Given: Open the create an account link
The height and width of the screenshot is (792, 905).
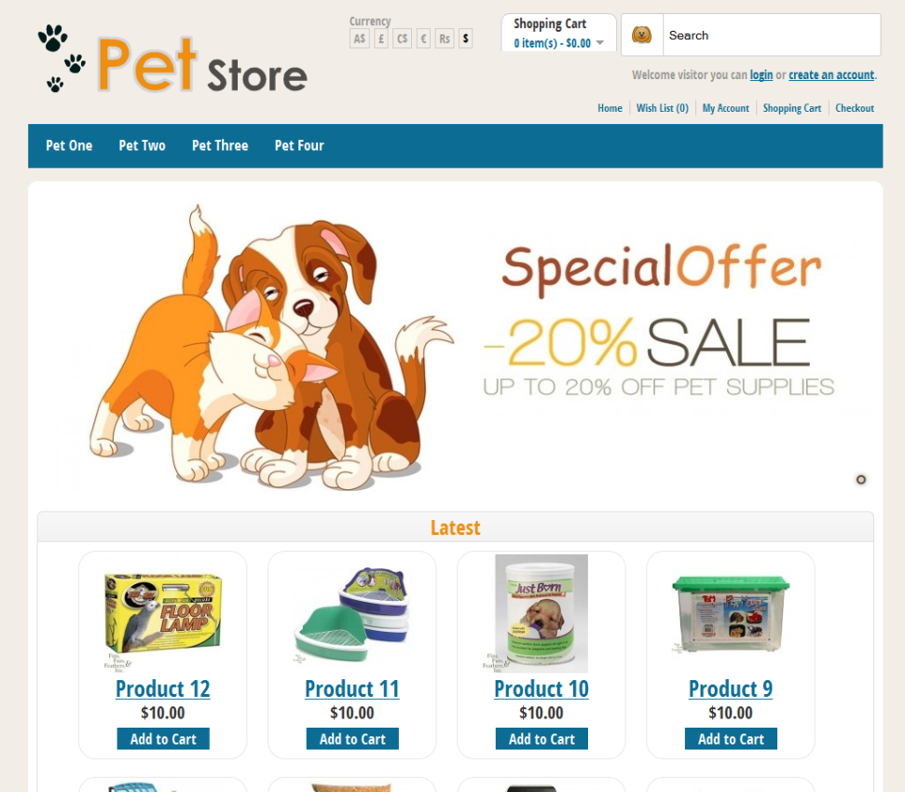Looking at the screenshot, I should [831, 75].
